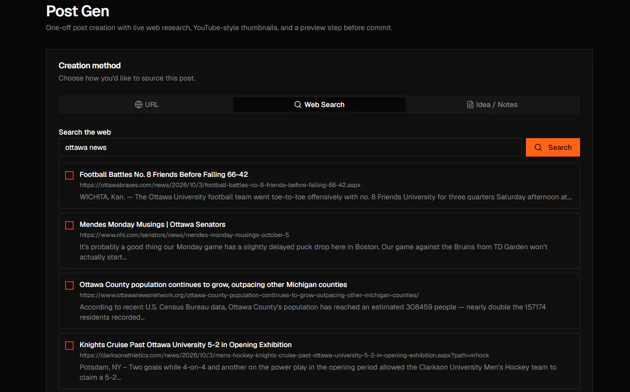Check the Football Battles No. 8 Friends result
This screenshot has width=630, height=392.
[x=69, y=175]
